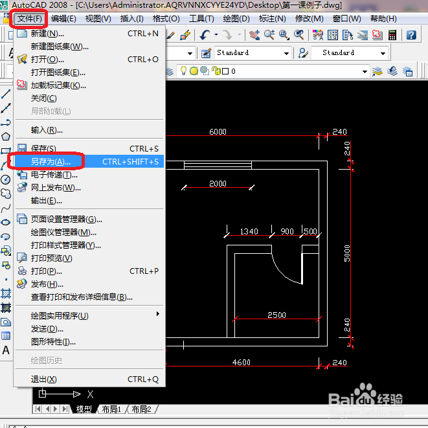Choose 保存(S) menu entry
The image size is (428, 428).
tap(89, 148)
